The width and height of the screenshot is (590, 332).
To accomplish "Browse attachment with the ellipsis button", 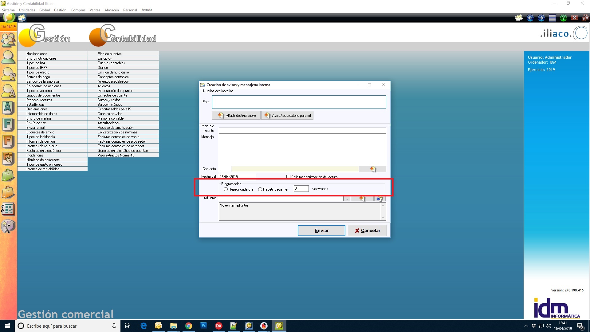I will click(x=347, y=199).
